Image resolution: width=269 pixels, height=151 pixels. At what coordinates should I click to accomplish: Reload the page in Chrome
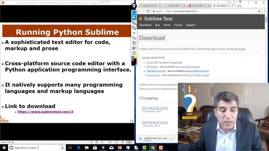click(148, 11)
